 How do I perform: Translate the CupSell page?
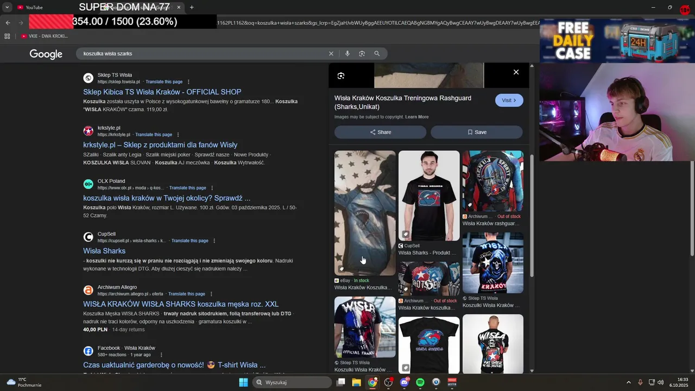(189, 241)
